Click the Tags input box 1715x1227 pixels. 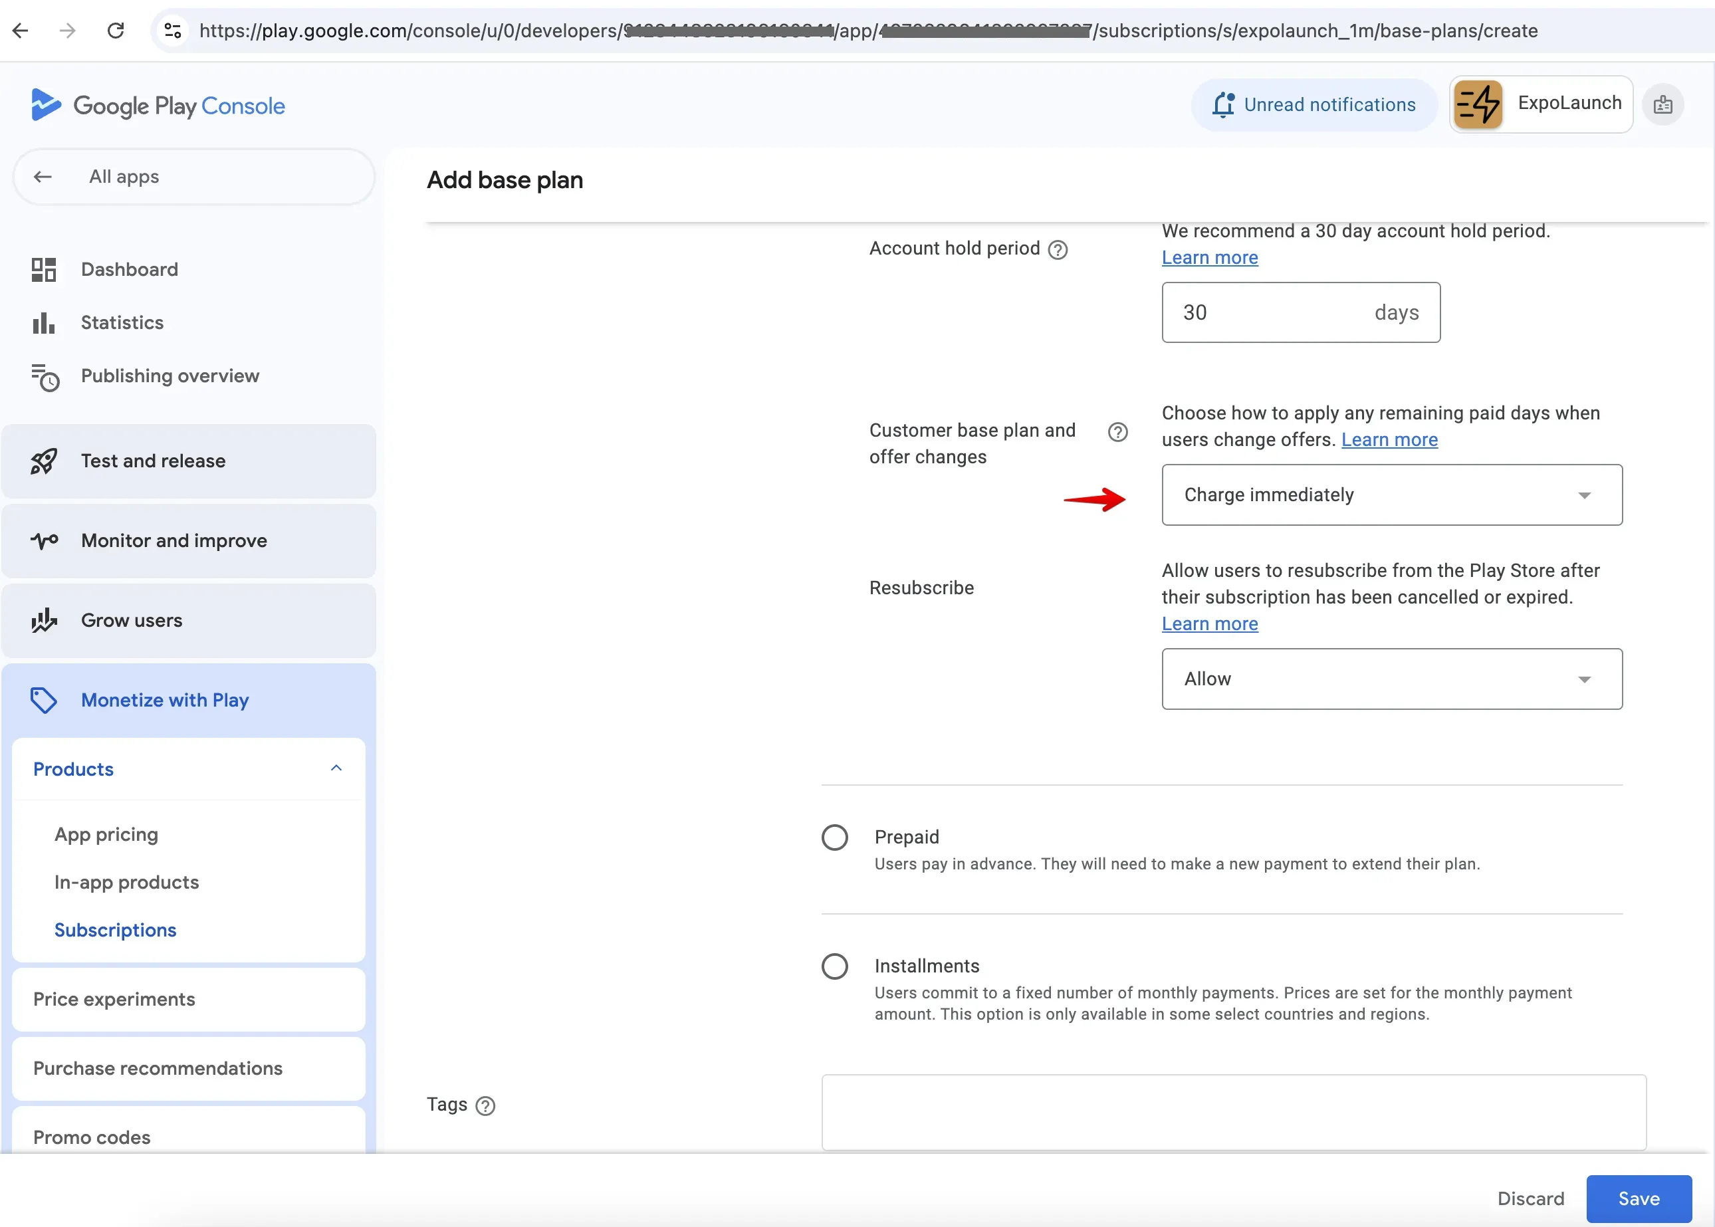click(1234, 1112)
